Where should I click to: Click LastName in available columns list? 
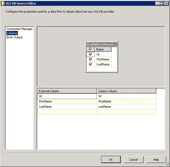click(103, 64)
